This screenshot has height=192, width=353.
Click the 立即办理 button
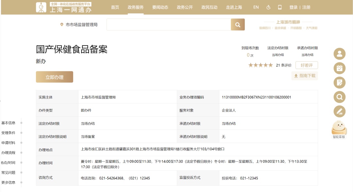[x=55, y=77]
